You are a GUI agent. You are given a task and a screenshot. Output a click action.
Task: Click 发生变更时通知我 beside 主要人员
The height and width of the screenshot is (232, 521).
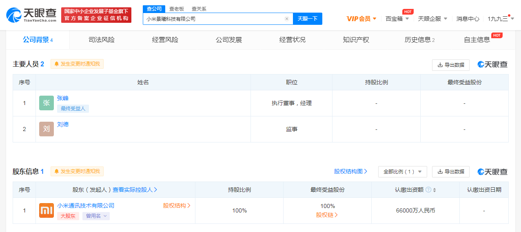[x=77, y=64]
